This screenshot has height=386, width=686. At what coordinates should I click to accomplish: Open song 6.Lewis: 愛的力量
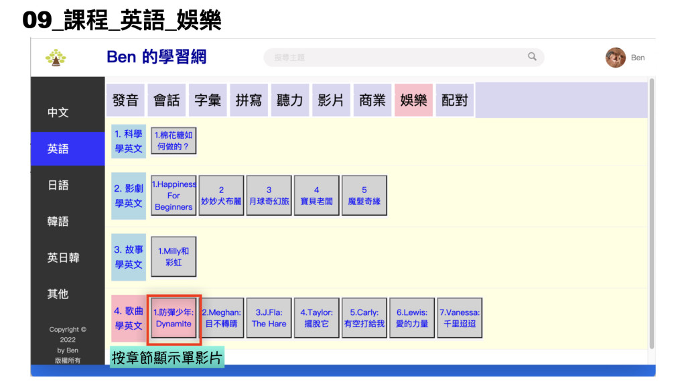coord(412,318)
